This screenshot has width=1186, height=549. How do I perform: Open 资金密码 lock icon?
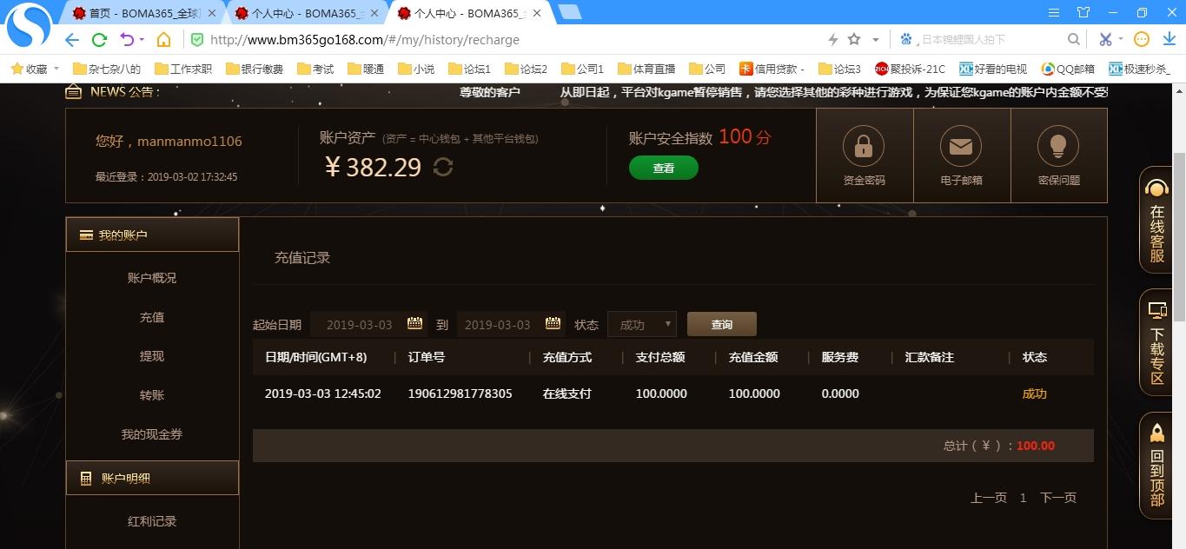864,146
